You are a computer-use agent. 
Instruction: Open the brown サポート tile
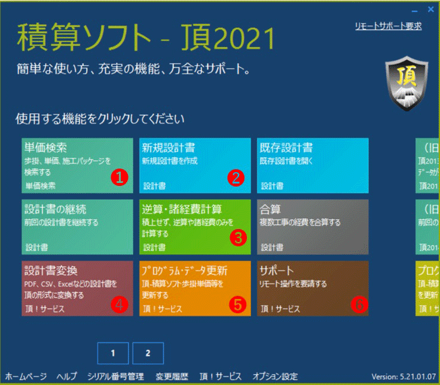[312, 288]
